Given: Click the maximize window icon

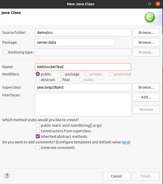Looking at the screenshot, I should coord(149,4).
